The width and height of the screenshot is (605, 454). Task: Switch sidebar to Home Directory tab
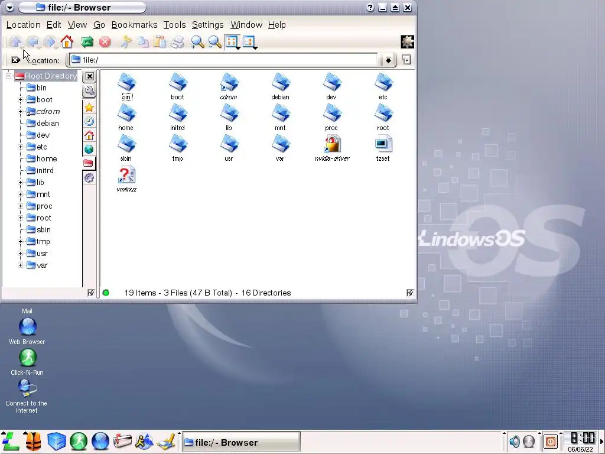(89, 135)
